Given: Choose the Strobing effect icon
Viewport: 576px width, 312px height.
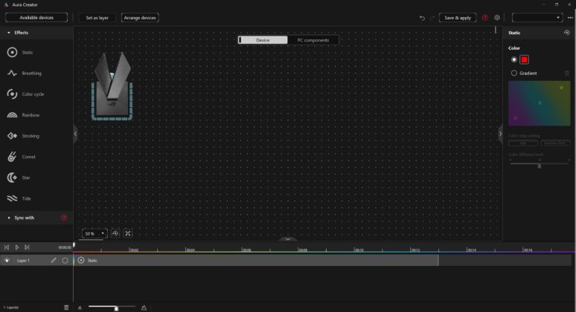Looking at the screenshot, I should 12,136.
